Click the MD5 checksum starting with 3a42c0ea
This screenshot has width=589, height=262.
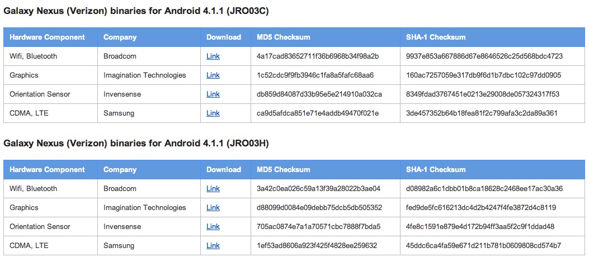point(318,189)
